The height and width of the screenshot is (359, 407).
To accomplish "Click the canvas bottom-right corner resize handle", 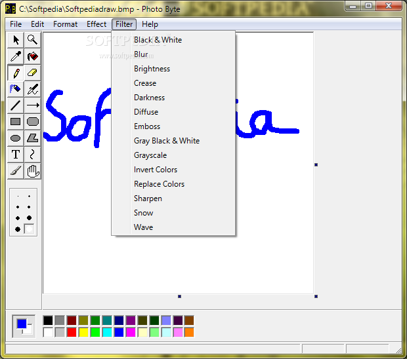I will click(316, 296).
